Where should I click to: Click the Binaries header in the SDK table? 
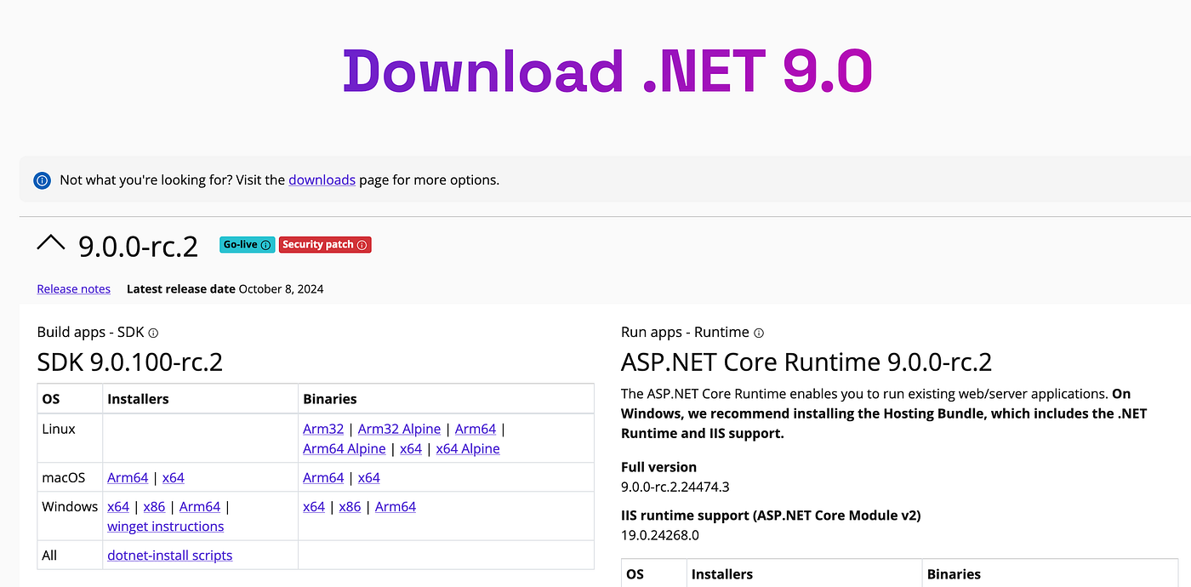pos(330,399)
